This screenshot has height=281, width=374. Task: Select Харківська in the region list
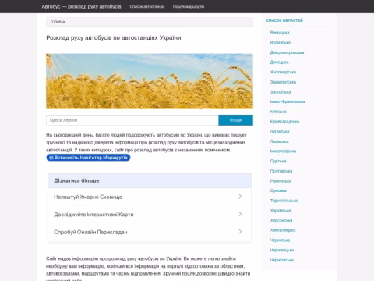point(280,211)
